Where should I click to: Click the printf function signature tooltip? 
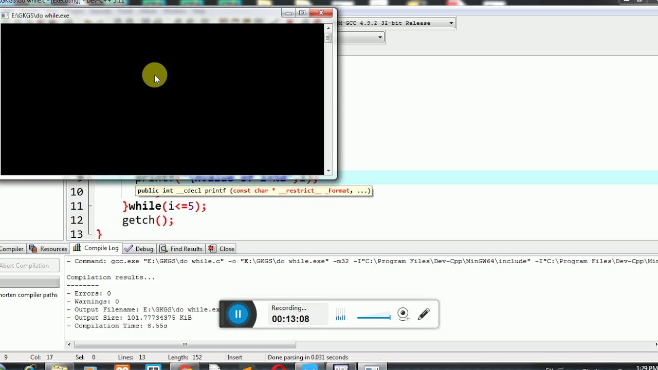click(254, 191)
